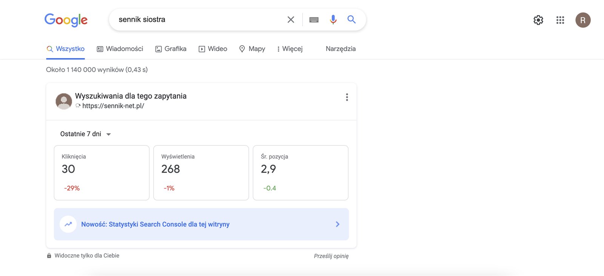
Task: Switch to the Wiadomości tab
Action: pos(120,49)
